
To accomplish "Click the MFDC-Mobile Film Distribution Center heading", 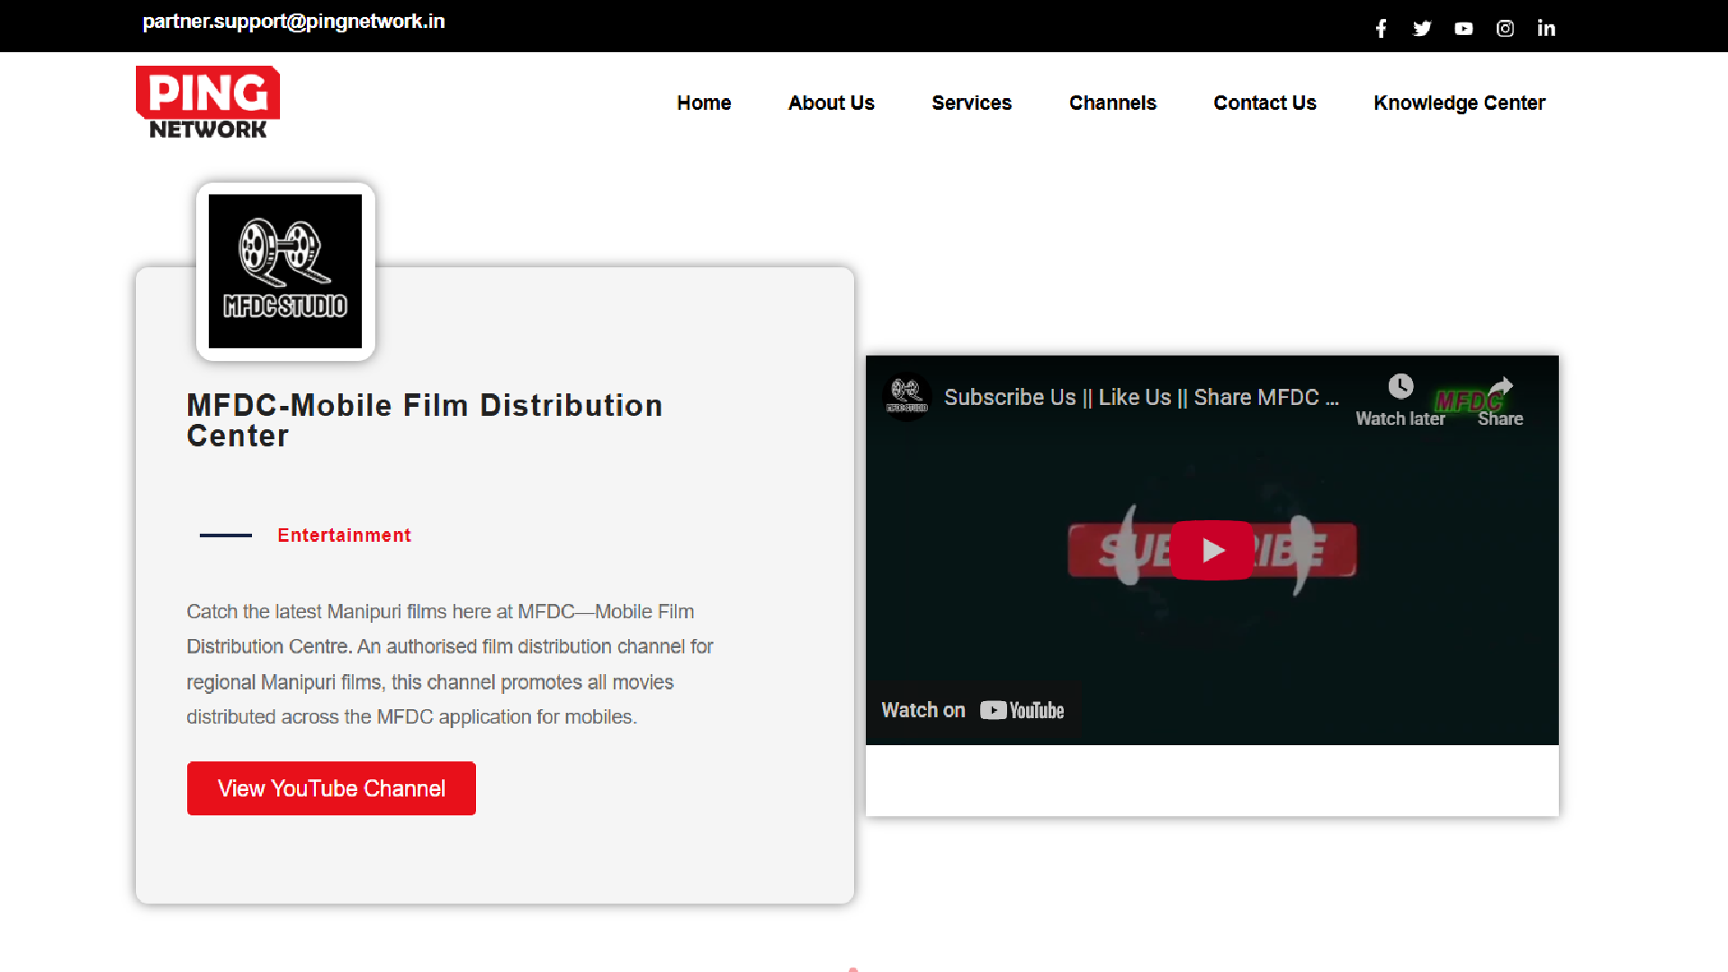I will pos(424,420).
